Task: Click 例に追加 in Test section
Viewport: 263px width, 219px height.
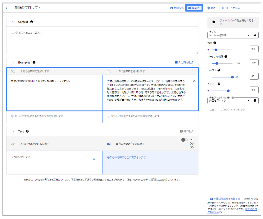Action: 186,131
